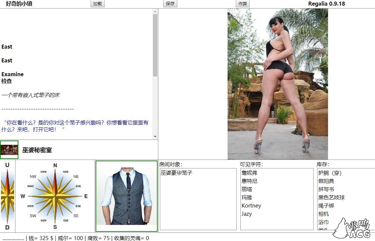Select Kortney in visible characters list
The width and height of the screenshot is (375, 241).
(251, 206)
